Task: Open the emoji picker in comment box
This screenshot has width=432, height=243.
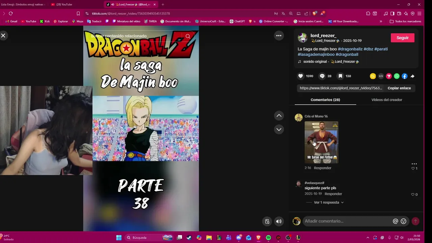Action: 403,221
